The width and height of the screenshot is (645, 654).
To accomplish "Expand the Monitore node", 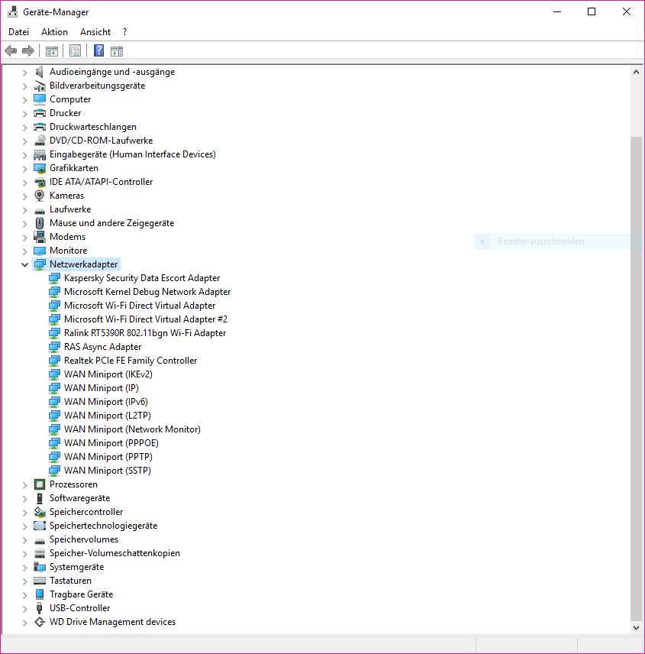I will pyautogui.click(x=24, y=251).
